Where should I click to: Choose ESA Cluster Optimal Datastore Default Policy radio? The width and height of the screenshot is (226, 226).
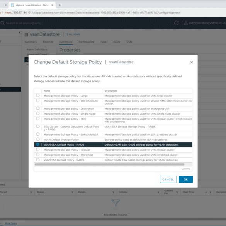[38, 126]
